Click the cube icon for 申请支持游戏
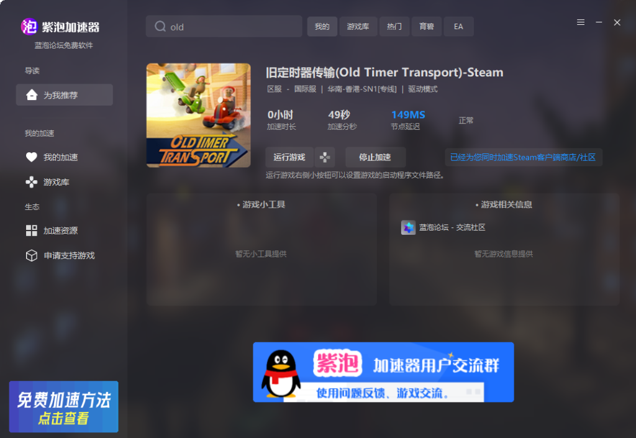The width and height of the screenshot is (636, 438). coord(32,255)
